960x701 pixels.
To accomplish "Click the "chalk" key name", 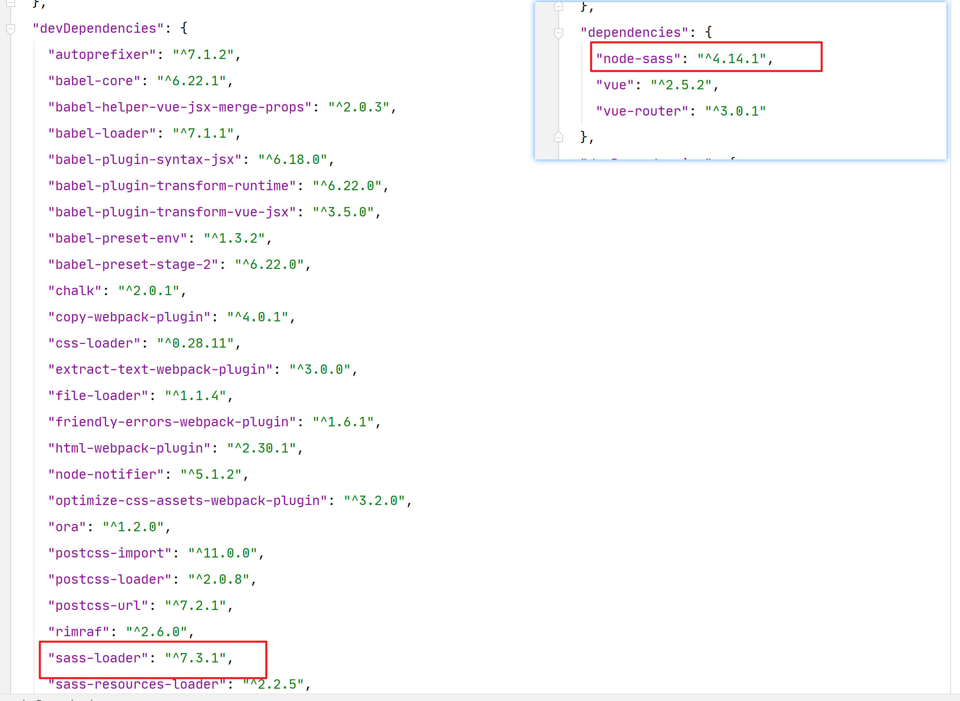I will (x=75, y=291).
